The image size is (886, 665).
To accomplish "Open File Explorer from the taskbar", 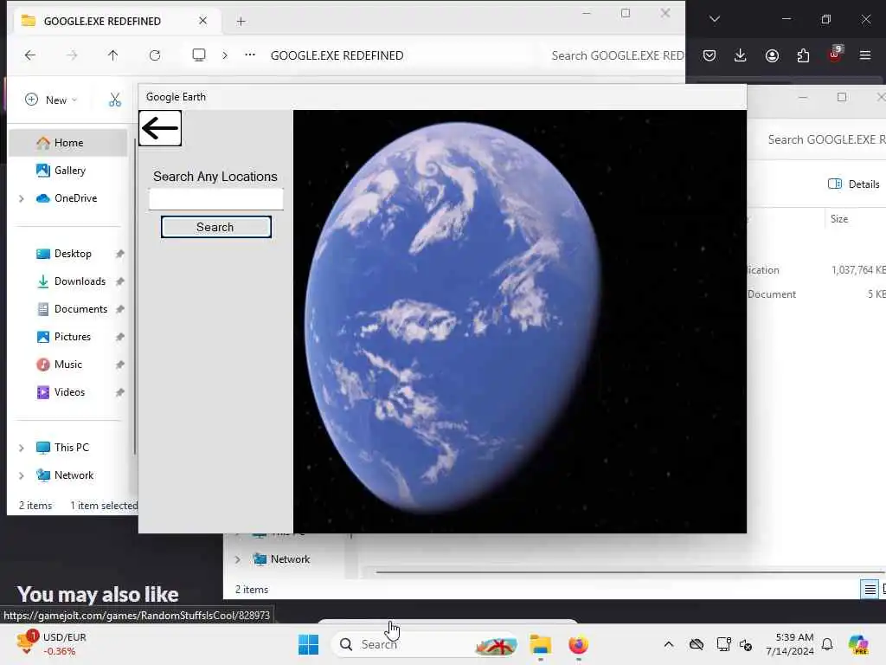I will click(540, 644).
